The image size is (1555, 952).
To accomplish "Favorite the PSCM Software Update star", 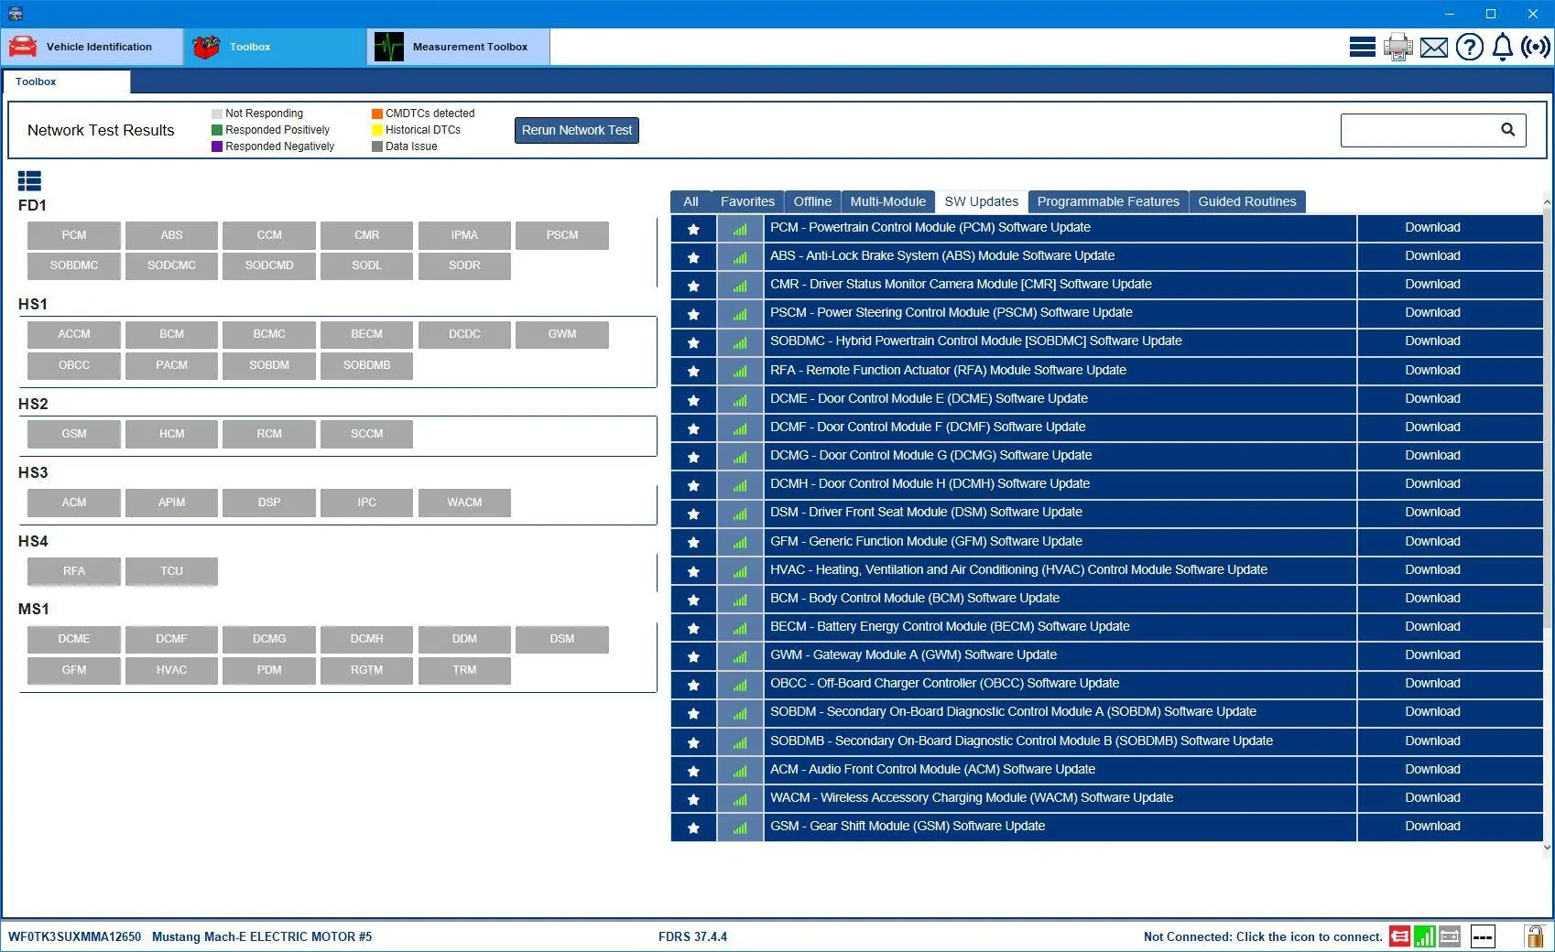I will coord(693,314).
